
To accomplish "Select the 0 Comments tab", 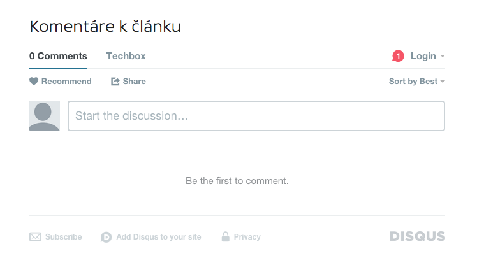I will (x=58, y=56).
